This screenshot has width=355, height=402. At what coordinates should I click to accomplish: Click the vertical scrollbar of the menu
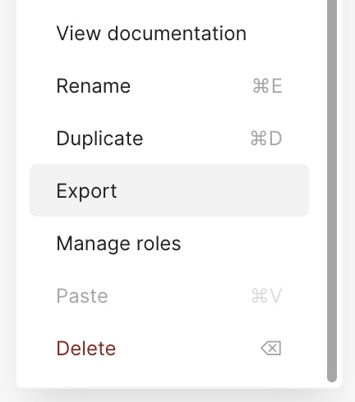[332, 191]
